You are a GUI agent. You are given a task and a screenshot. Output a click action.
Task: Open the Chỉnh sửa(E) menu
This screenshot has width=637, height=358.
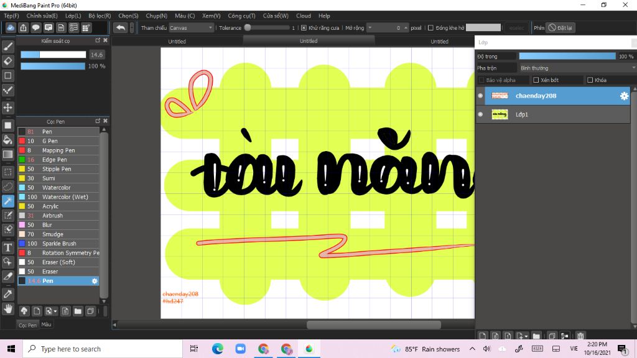coord(42,16)
